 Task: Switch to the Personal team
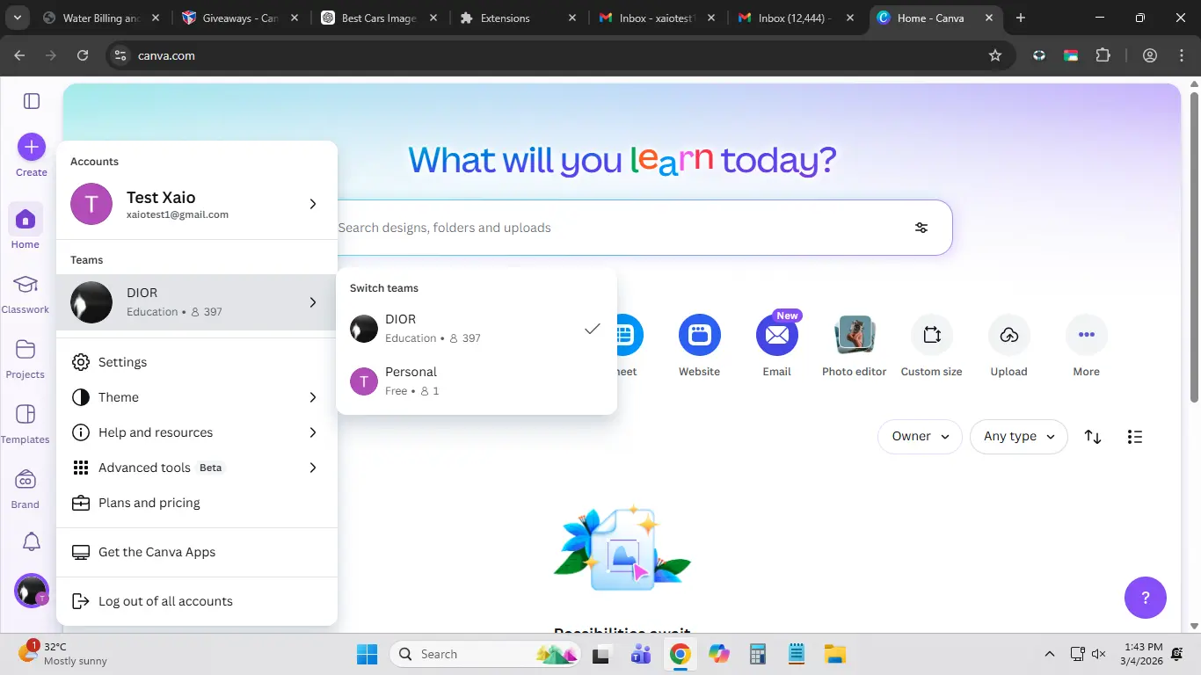pos(477,381)
